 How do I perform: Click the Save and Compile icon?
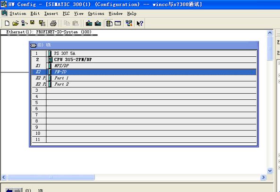[42, 23]
